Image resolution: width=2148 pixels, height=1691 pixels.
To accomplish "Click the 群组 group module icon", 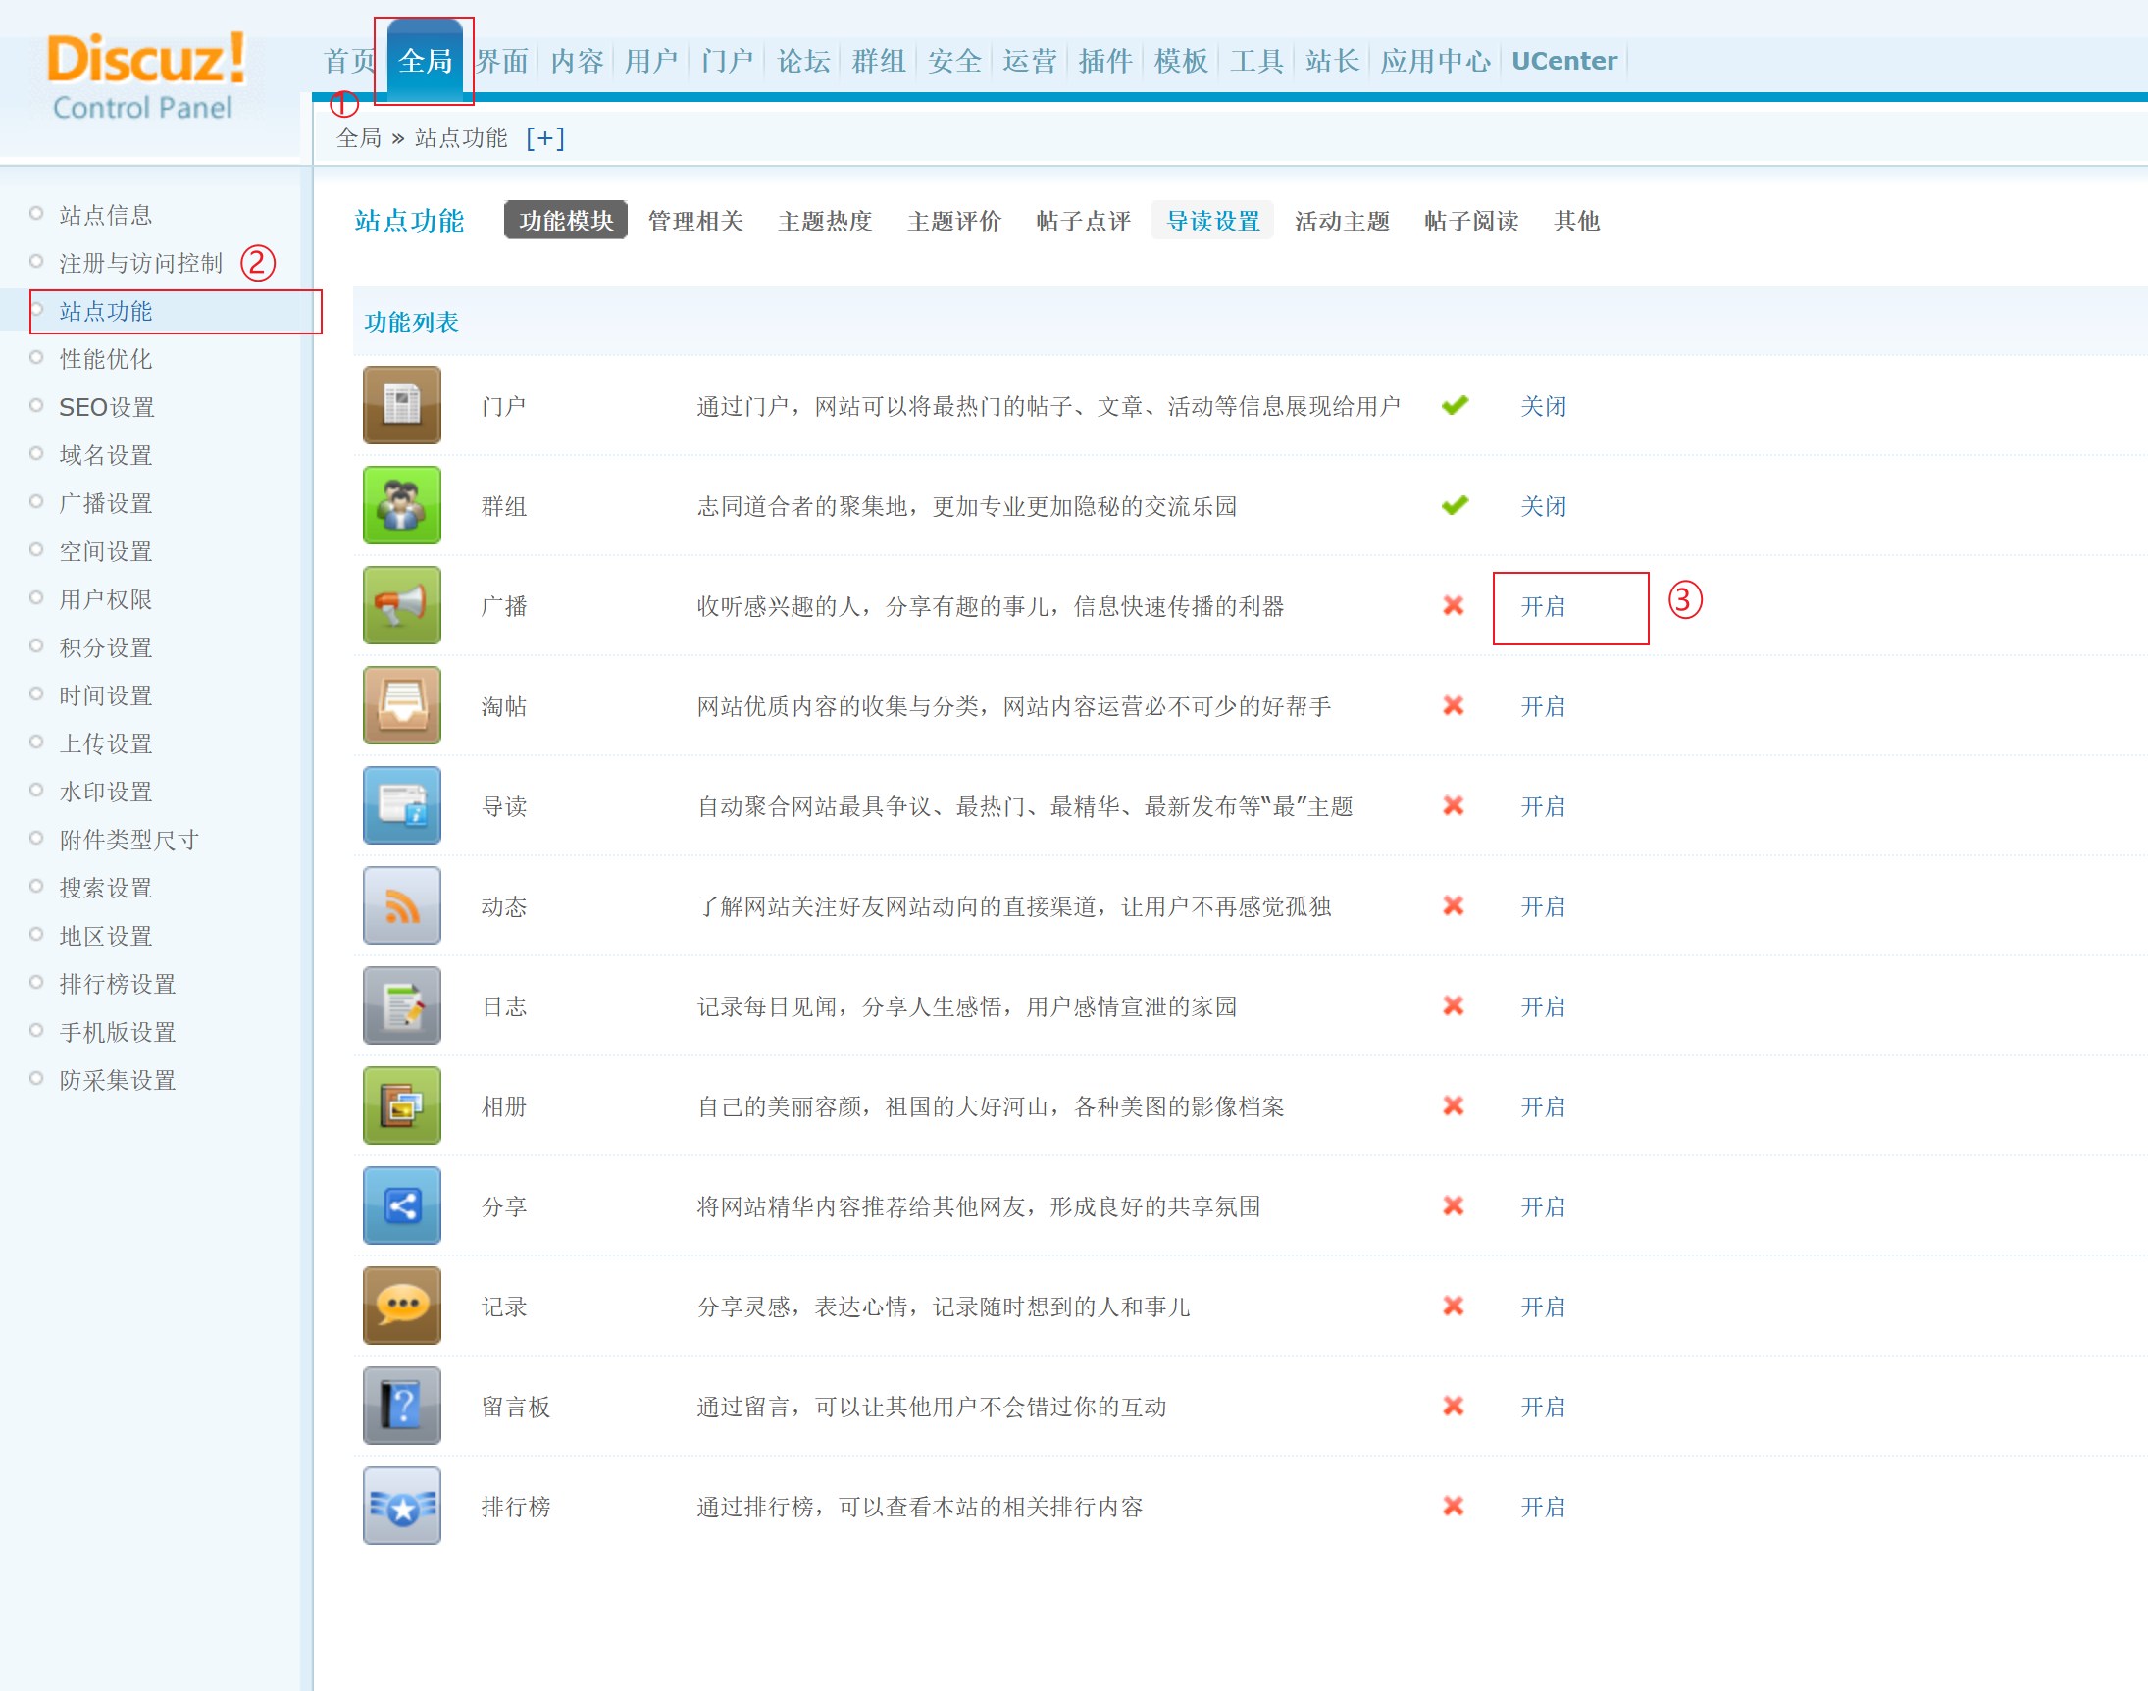I will coord(401,506).
